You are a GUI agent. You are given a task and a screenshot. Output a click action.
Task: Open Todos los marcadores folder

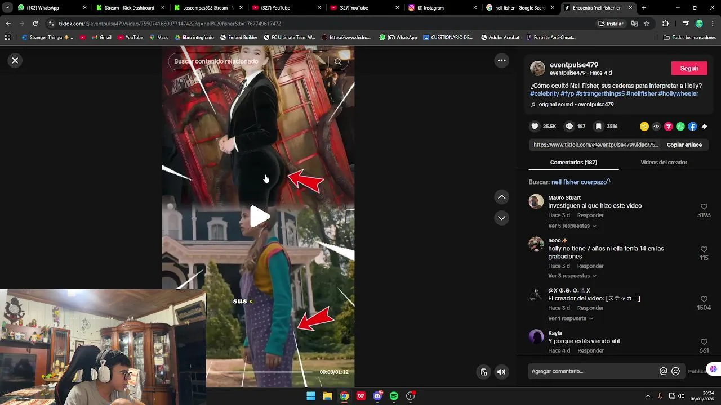(690, 38)
